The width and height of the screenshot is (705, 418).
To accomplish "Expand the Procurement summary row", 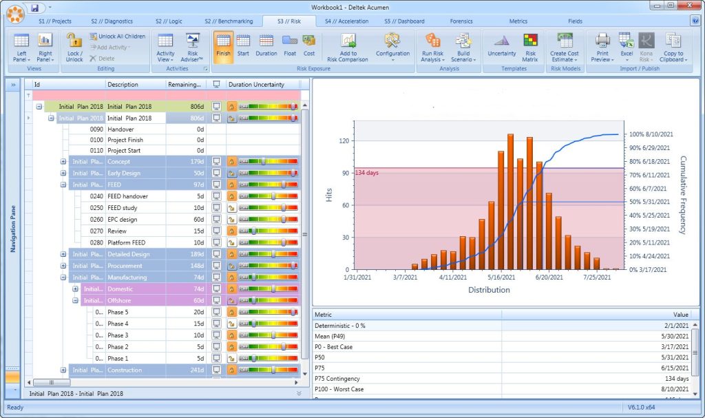I will click(63, 266).
